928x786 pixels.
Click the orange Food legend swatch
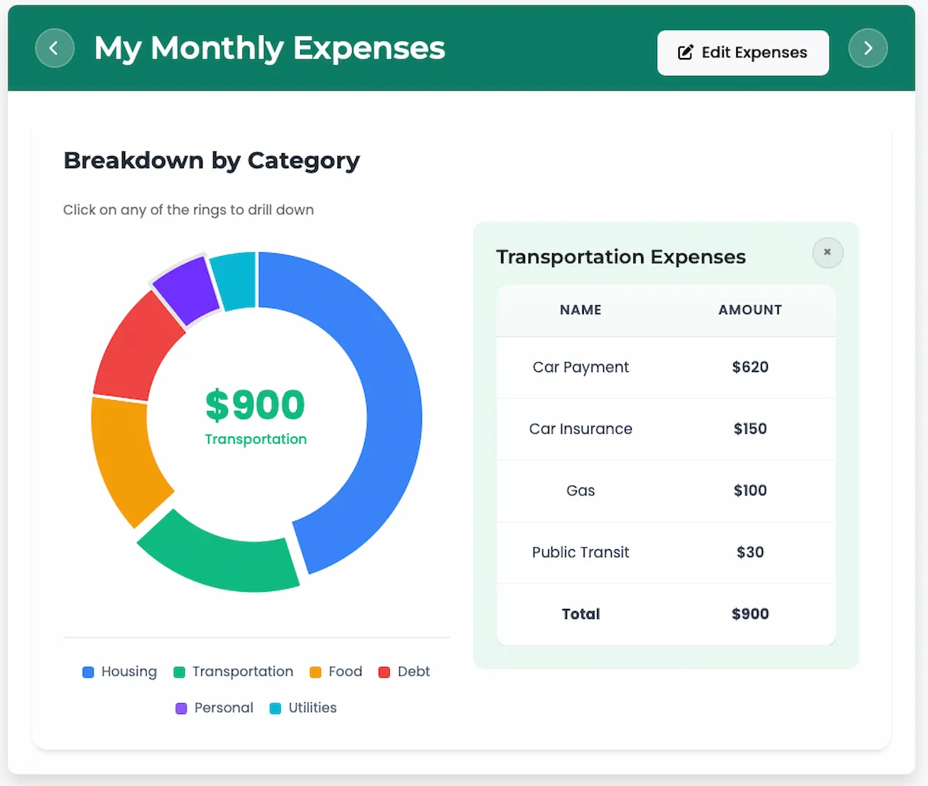point(316,672)
